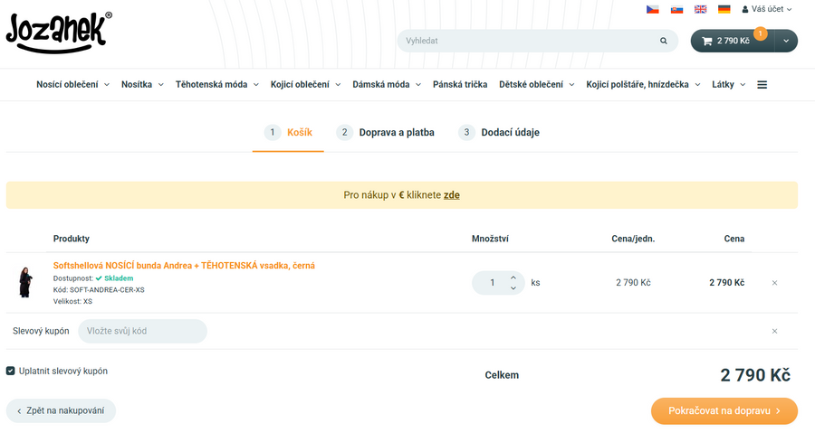Expand the cart dropdown arrow
Viewport: 815px width, 433px height.
click(x=785, y=41)
